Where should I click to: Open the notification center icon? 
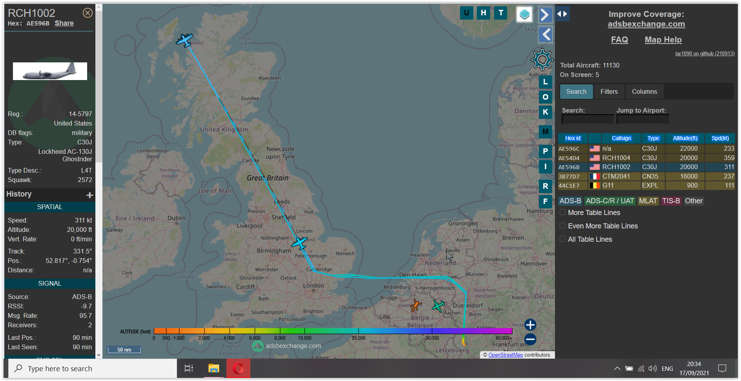[722, 368]
